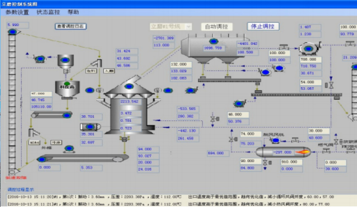Open the 帮助 menu

(73, 12)
